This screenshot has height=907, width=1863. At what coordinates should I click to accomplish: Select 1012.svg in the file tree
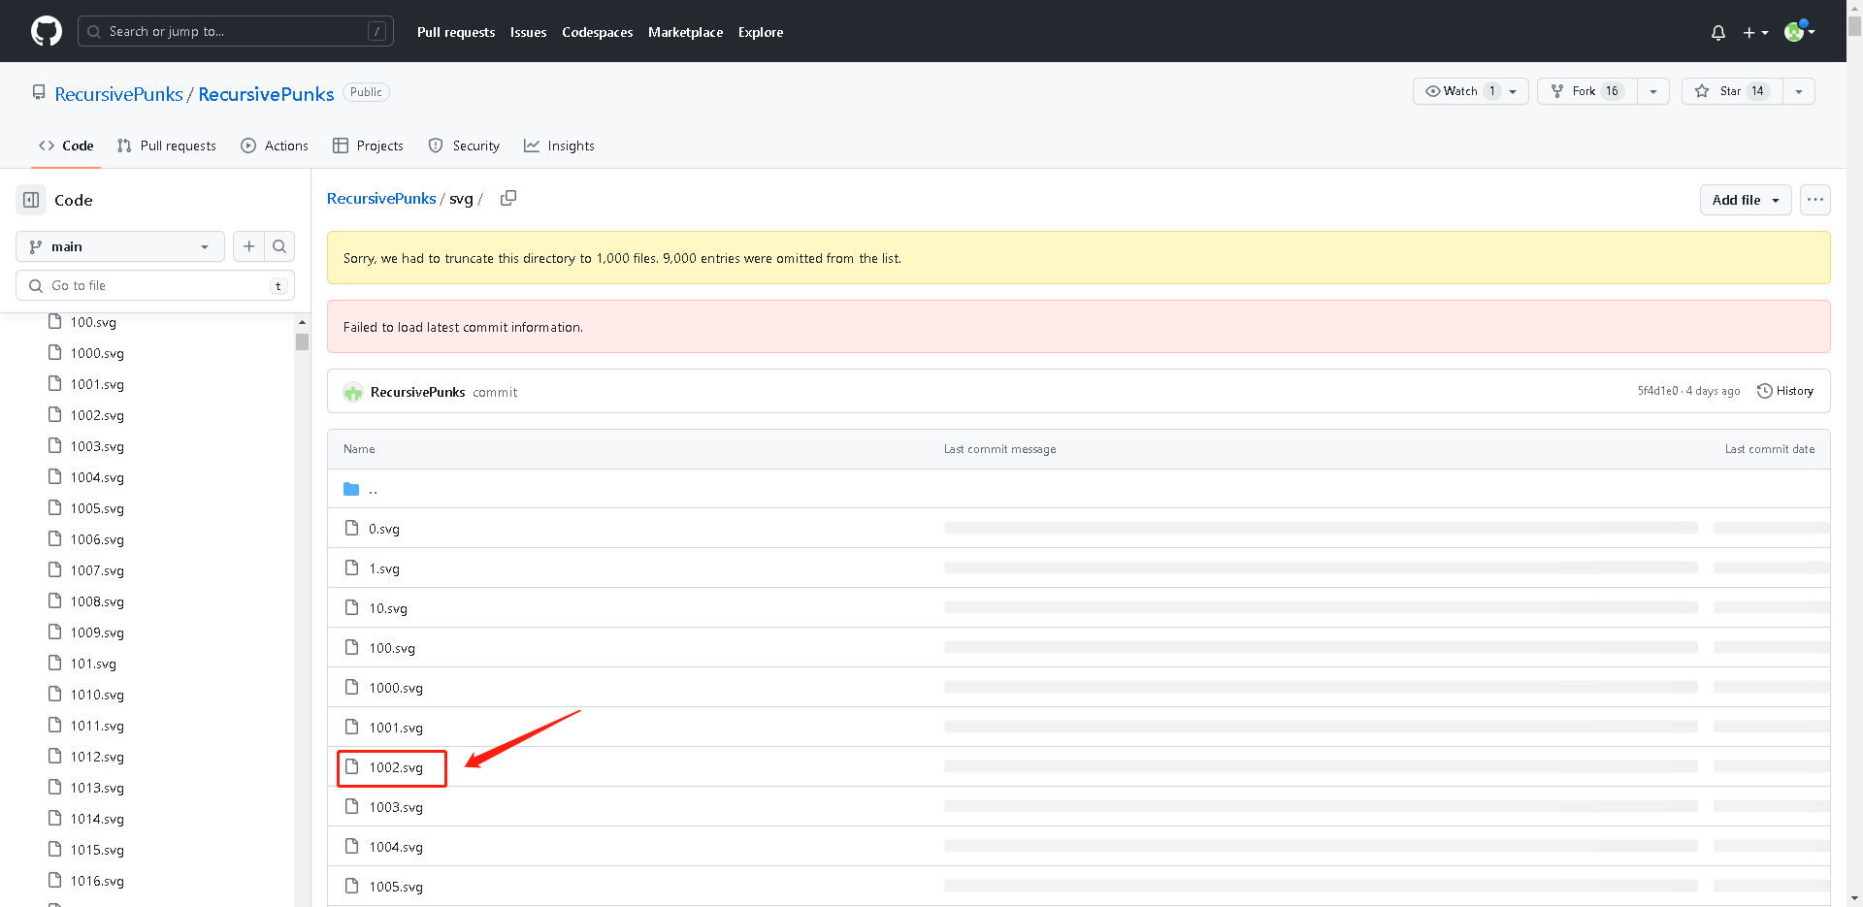tap(97, 757)
